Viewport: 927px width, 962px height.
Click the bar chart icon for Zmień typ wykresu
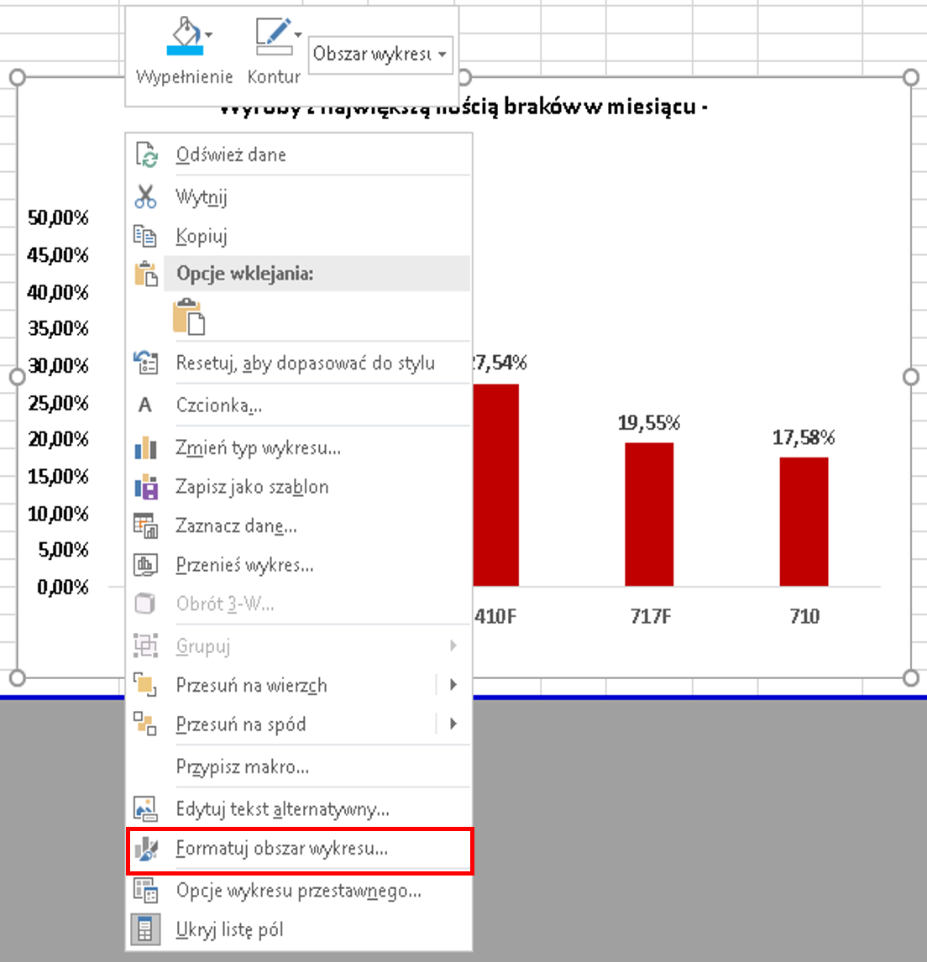coord(145,448)
